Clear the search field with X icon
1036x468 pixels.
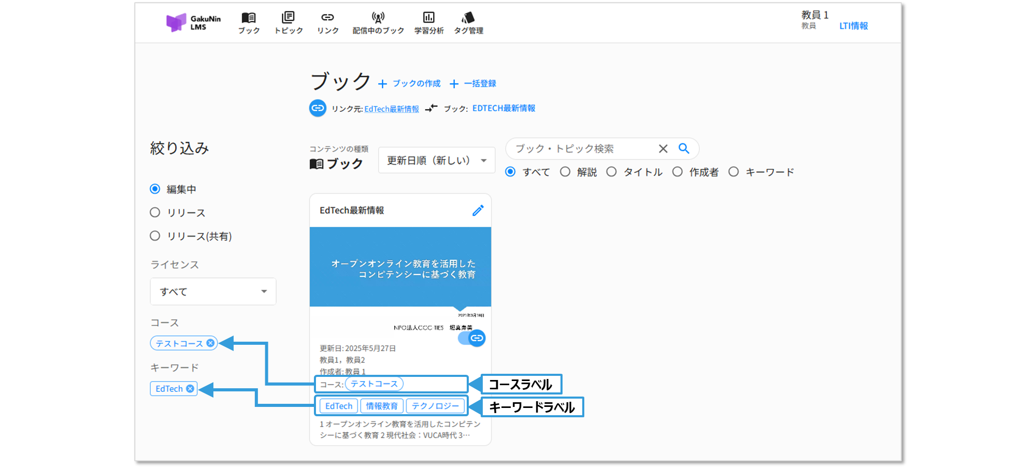[663, 149]
